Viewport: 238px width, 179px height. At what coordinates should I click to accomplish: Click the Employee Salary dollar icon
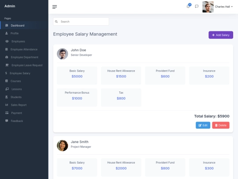(6, 73)
